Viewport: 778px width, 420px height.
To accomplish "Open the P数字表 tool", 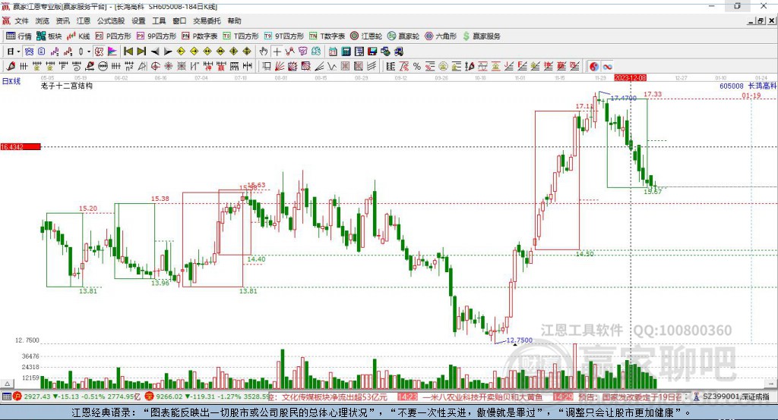I will 200,36.
